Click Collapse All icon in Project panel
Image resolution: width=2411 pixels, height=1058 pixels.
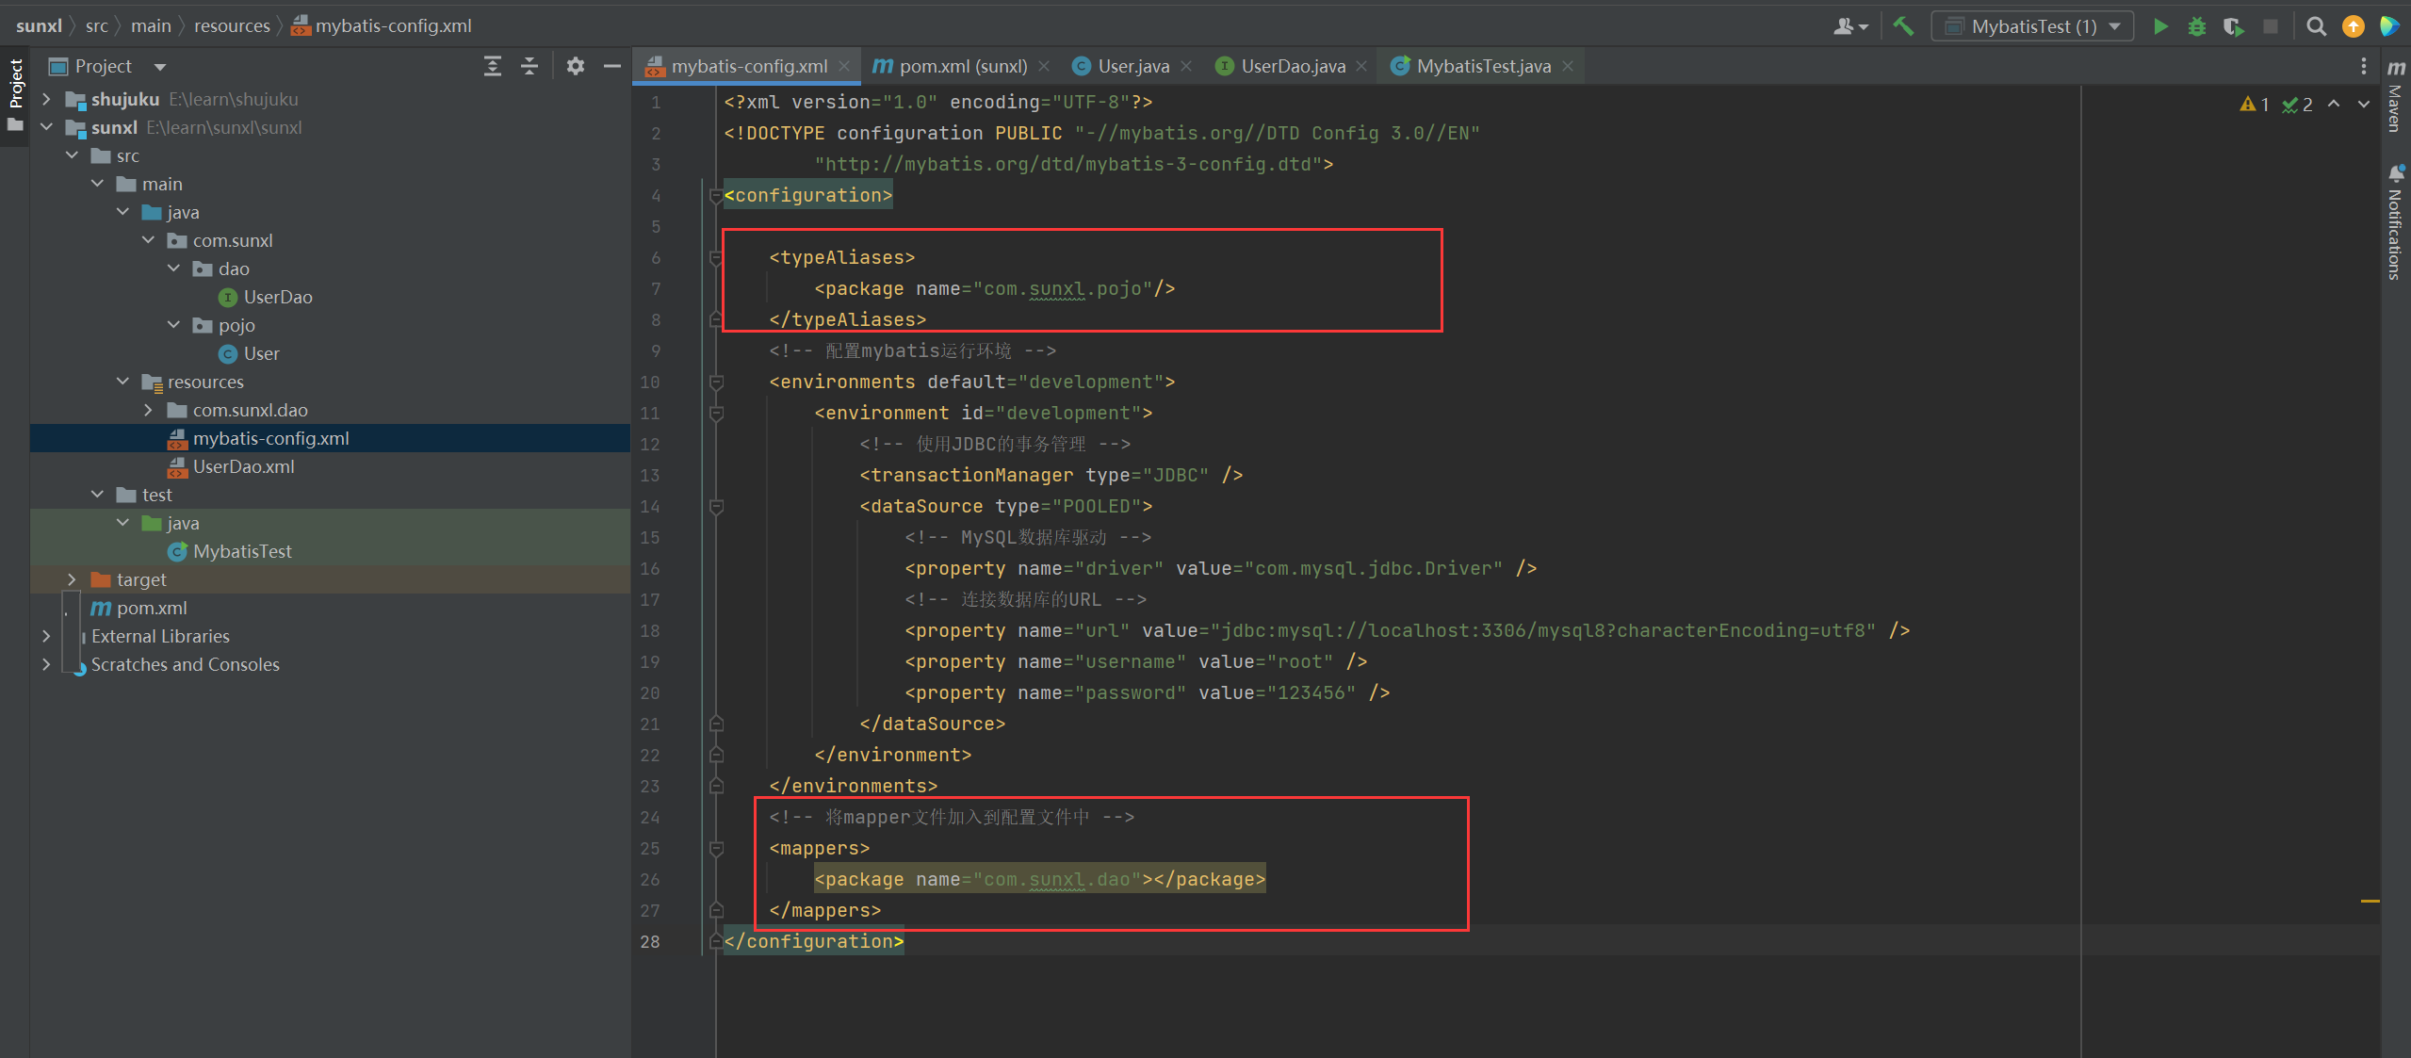[529, 66]
